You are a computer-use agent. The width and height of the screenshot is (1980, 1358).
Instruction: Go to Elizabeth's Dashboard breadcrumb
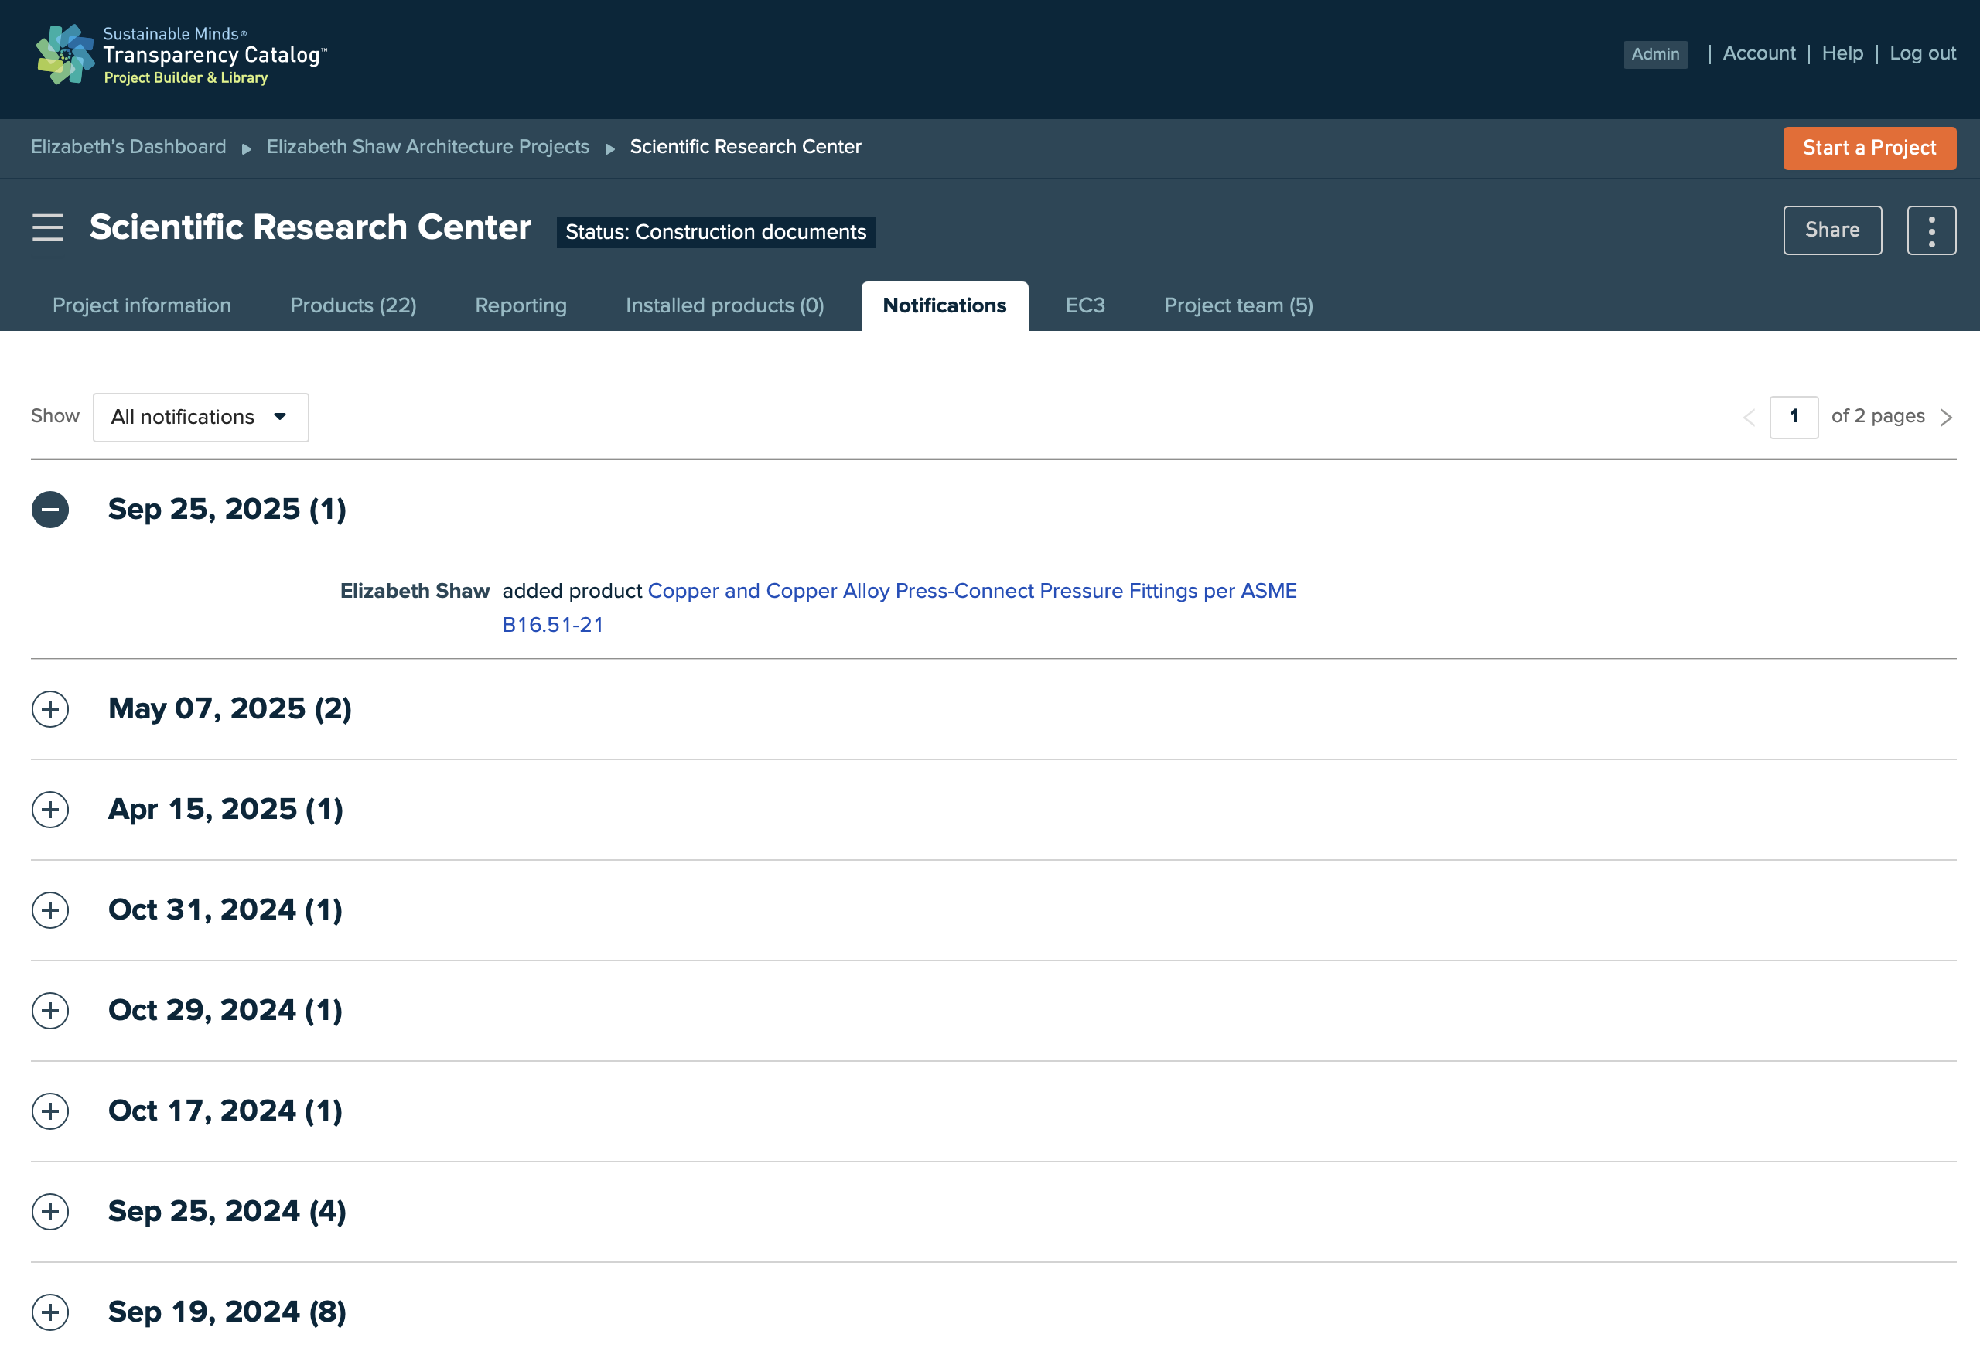pos(128,146)
